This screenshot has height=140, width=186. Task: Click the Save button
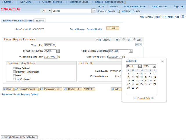pyautogui.click(x=8, y=89)
